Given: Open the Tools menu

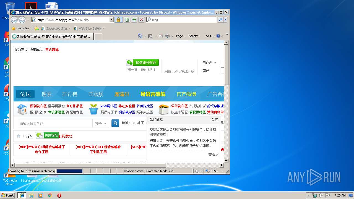Looking at the screenshot, I should pyautogui.click(x=209, y=36).
